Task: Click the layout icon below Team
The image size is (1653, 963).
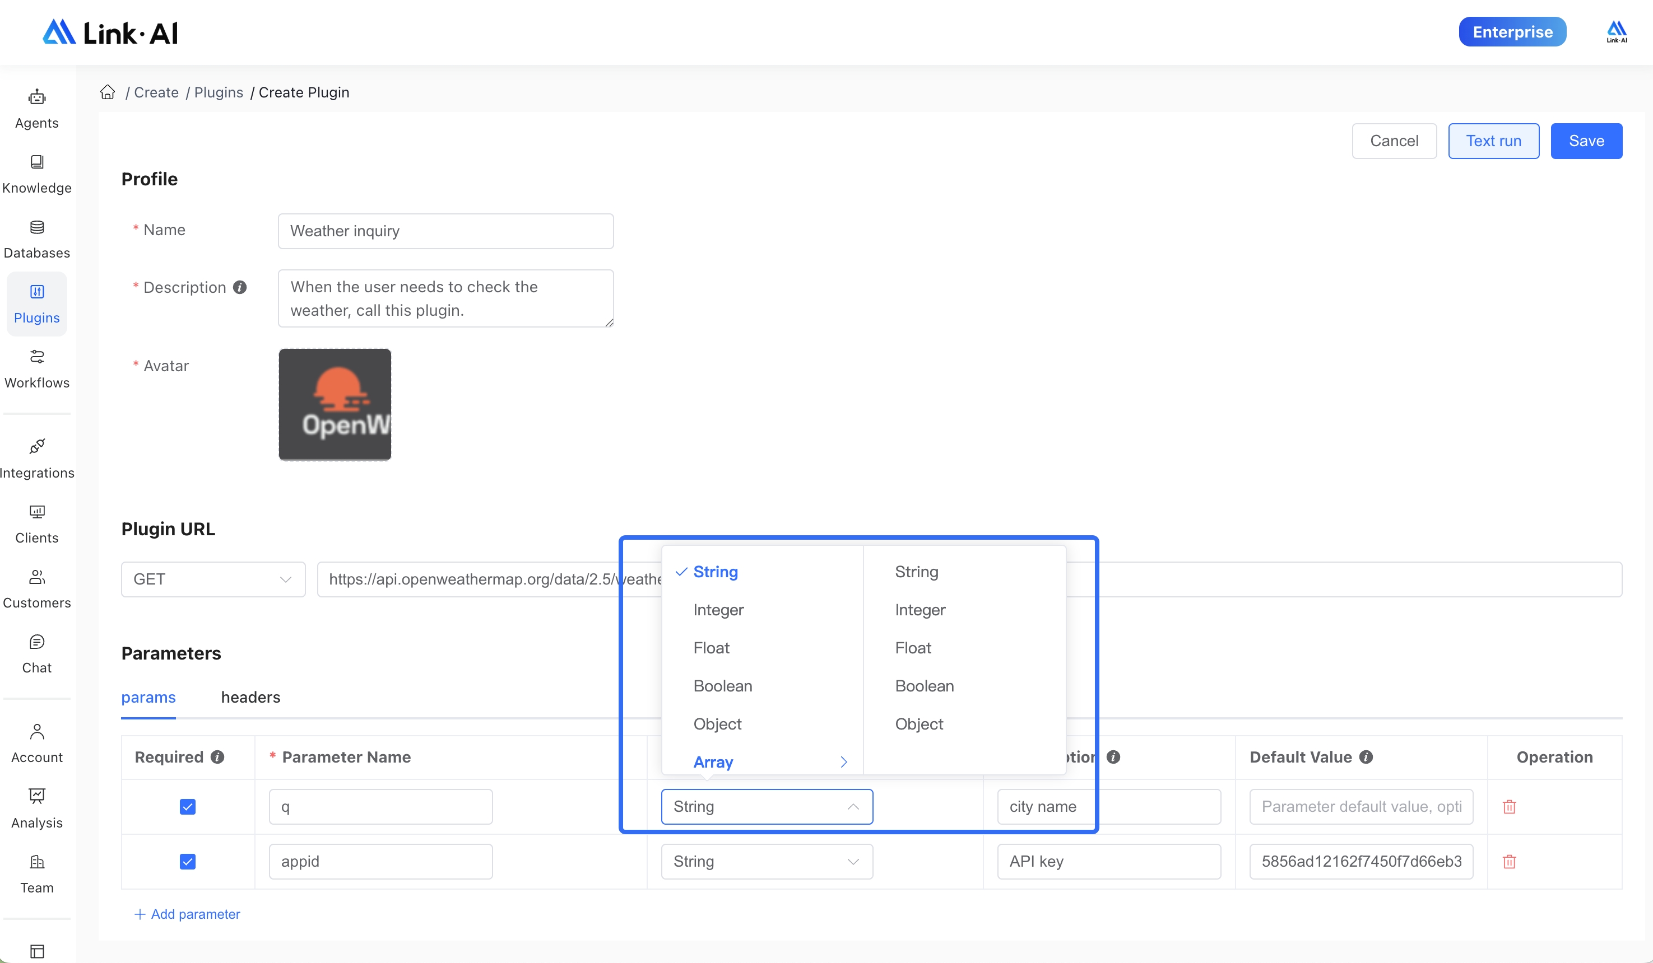Action: point(38,951)
